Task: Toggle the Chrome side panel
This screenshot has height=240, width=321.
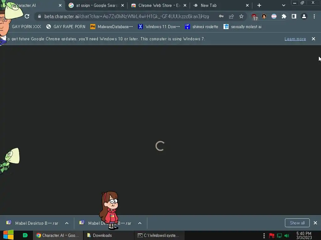Action: 294,16
